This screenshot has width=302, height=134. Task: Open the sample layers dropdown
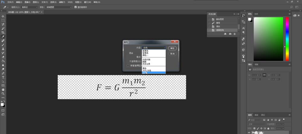point(59,7)
